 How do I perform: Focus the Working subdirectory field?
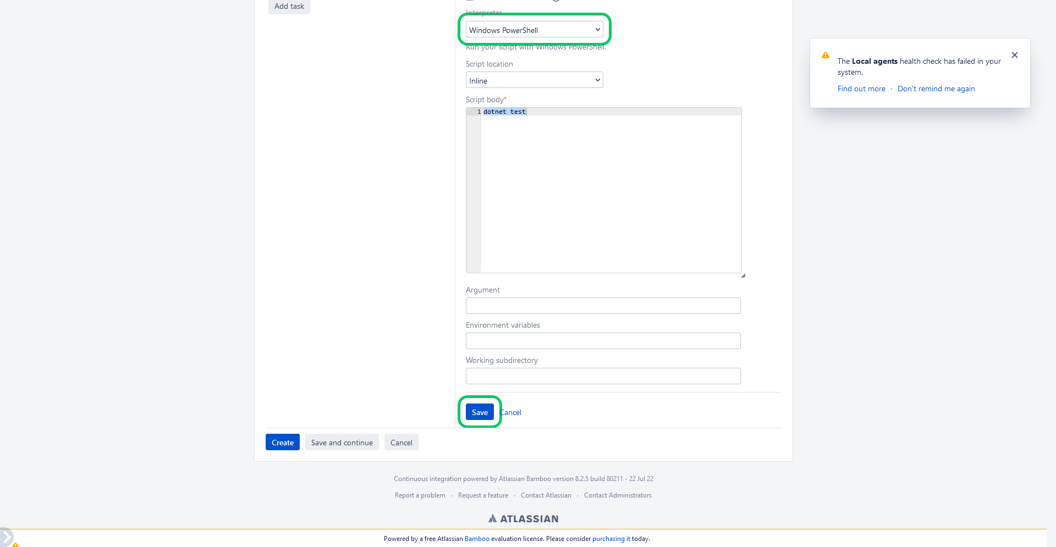[603, 376]
